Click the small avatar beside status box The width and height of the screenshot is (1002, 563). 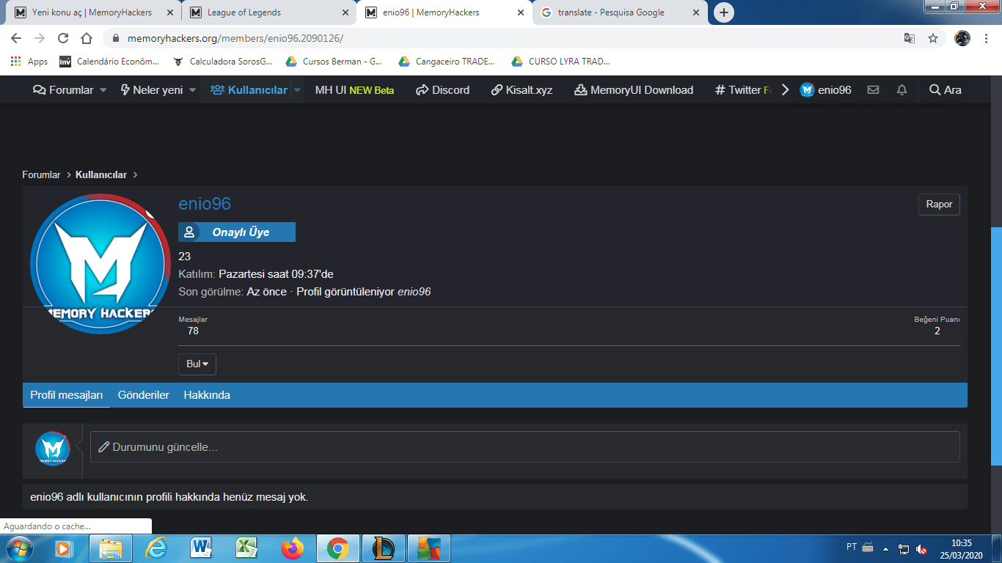click(x=53, y=447)
